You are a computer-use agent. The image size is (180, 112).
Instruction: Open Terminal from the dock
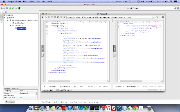pyautogui.click(x=92, y=108)
